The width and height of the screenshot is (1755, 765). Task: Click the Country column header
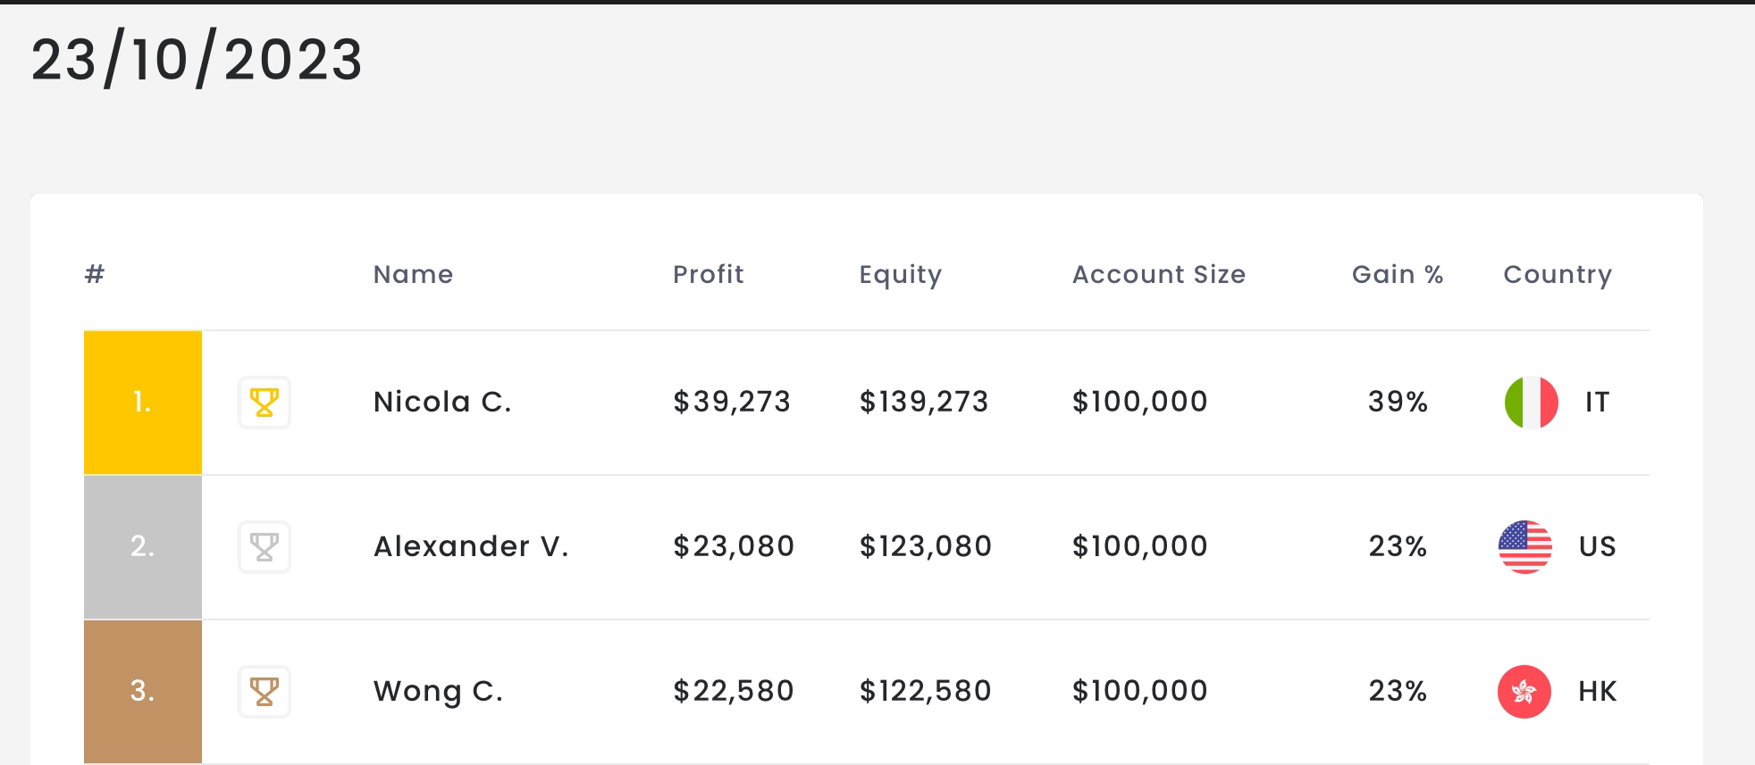tap(1558, 275)
